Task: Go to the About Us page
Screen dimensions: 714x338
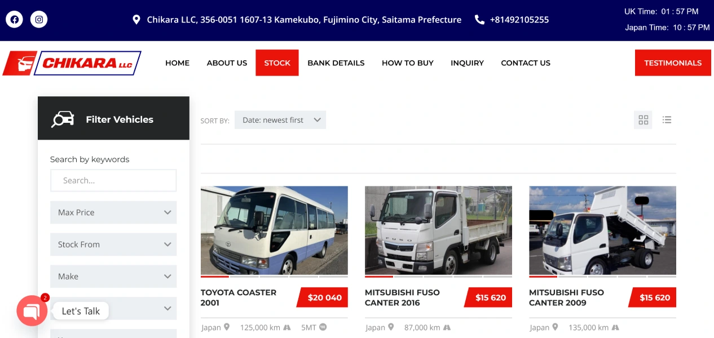Action: (x=227, y=63)
